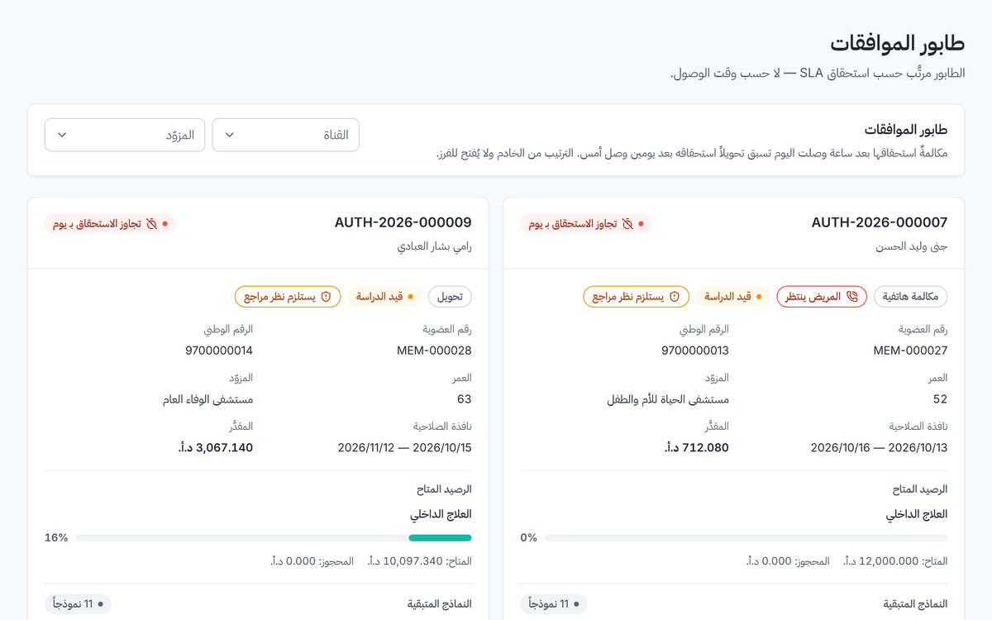The image size is (992, 620).
Task: Click يستلزم نظر مراجع badge in AUTH-2026-000007 card
Action: coord(637,296)
